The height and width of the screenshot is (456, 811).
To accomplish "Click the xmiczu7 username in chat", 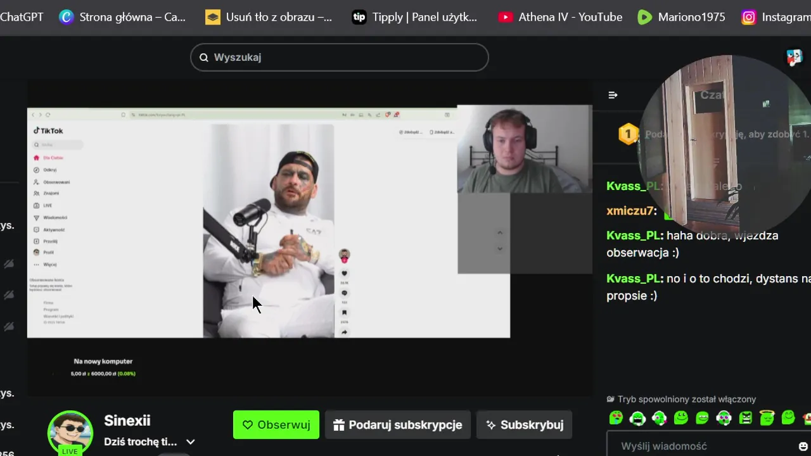I will 630,211.
